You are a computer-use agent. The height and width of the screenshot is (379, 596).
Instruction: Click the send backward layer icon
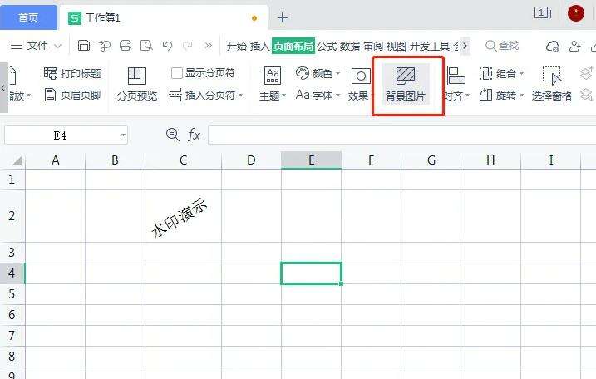point(587,95)
